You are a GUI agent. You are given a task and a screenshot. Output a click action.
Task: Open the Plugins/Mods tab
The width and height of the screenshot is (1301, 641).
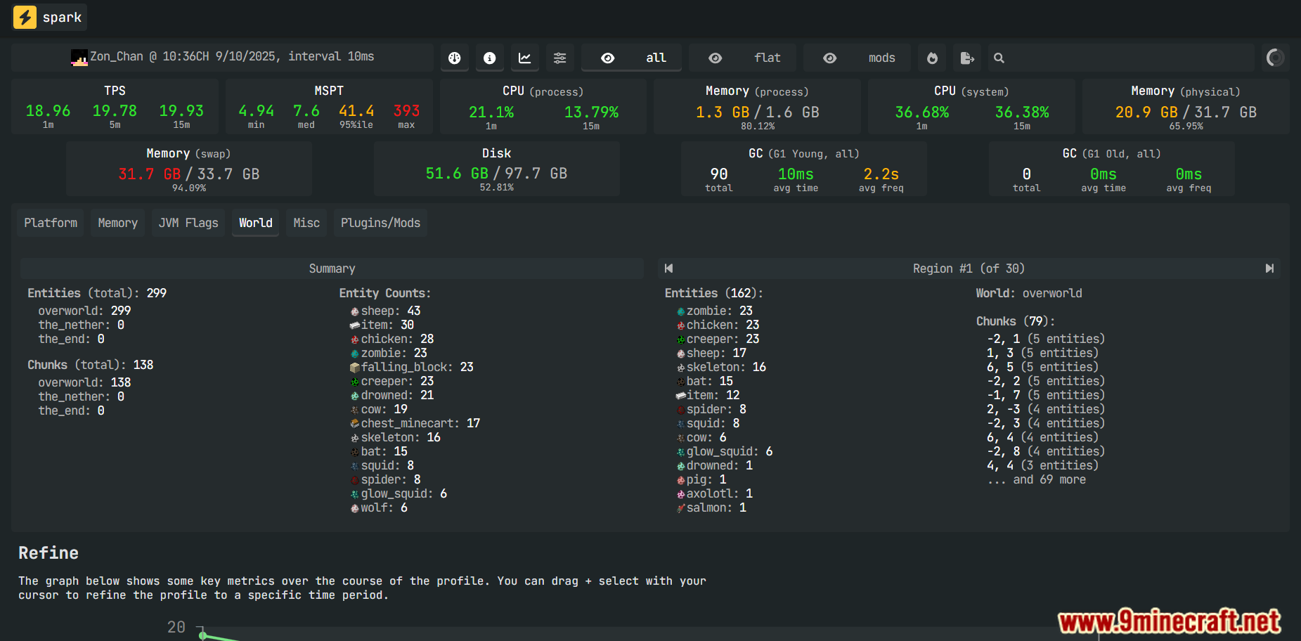(x=380, y=223)
